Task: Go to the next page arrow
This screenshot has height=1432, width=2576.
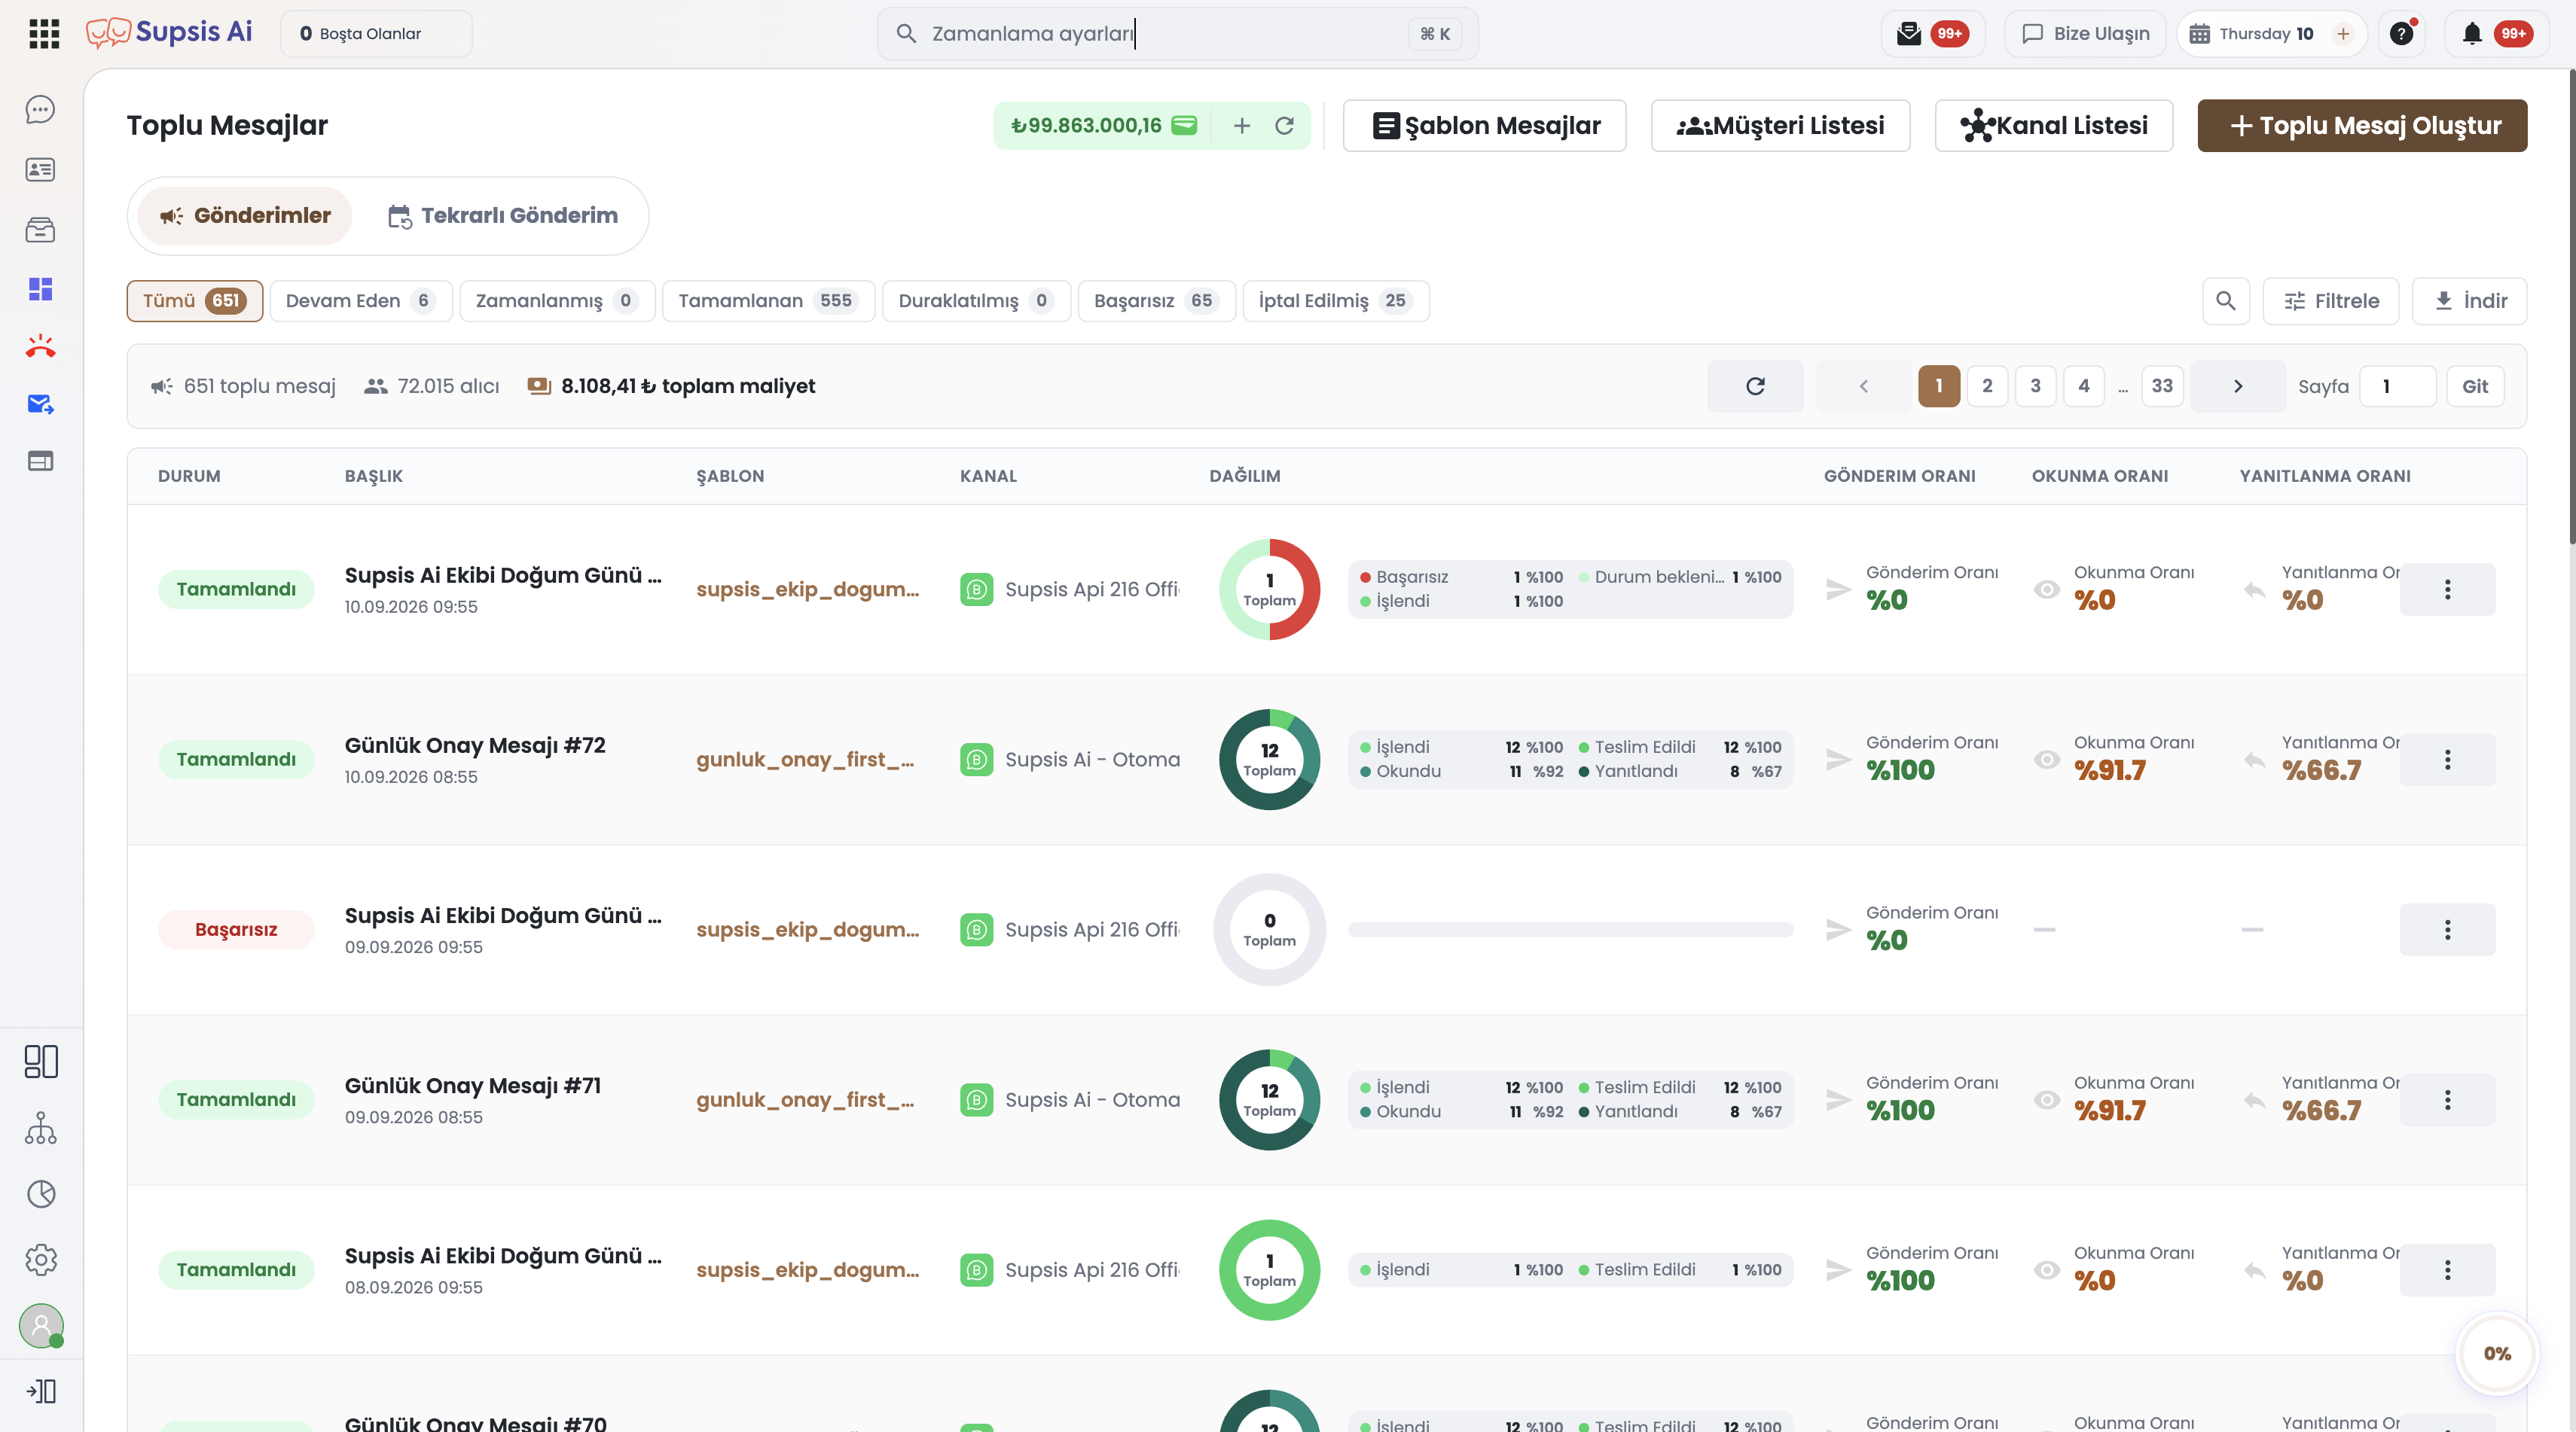Action: point(2238,385)
